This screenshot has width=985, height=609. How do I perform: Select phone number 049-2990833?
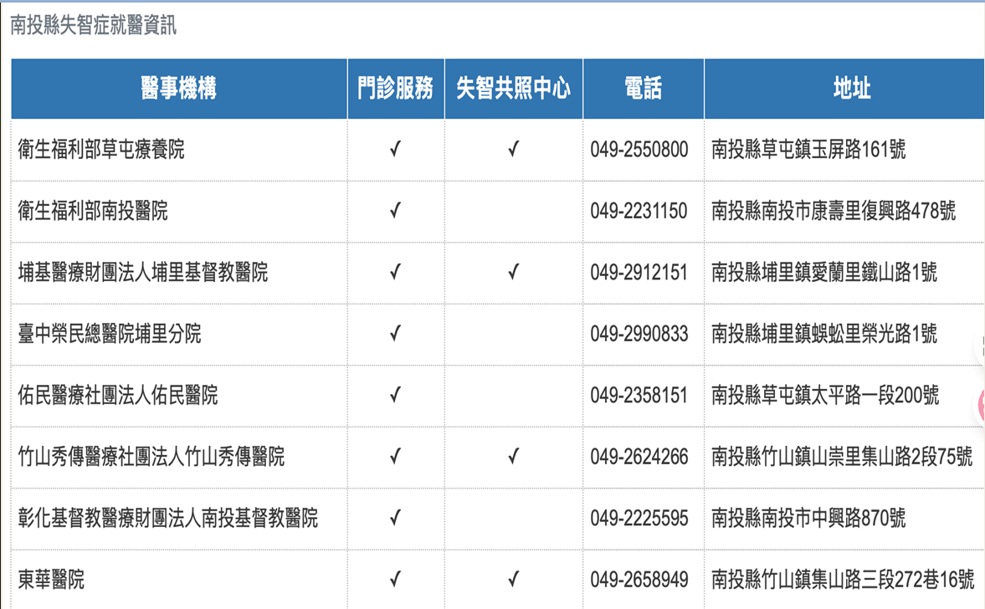(639, 334)
